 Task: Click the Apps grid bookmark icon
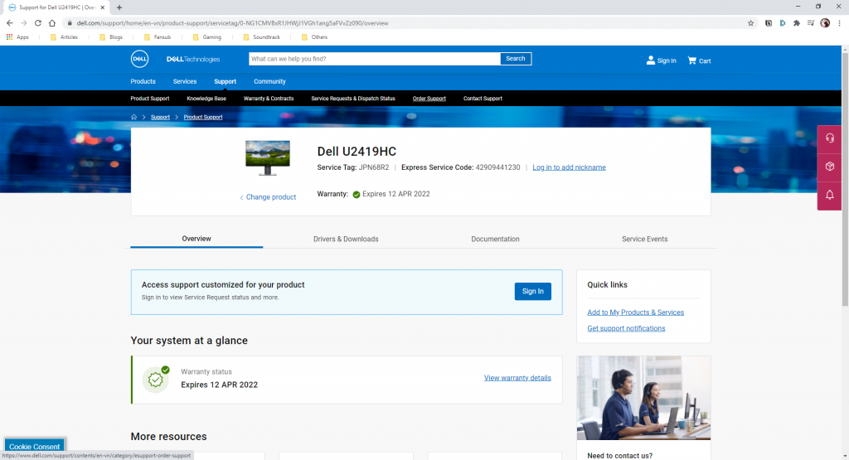point(9,37)
